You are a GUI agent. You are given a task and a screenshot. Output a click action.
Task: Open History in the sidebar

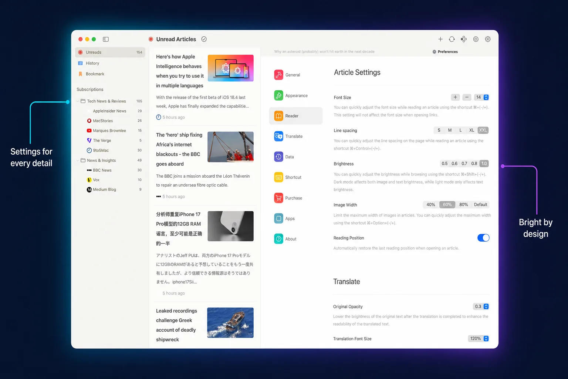[110, 63]
